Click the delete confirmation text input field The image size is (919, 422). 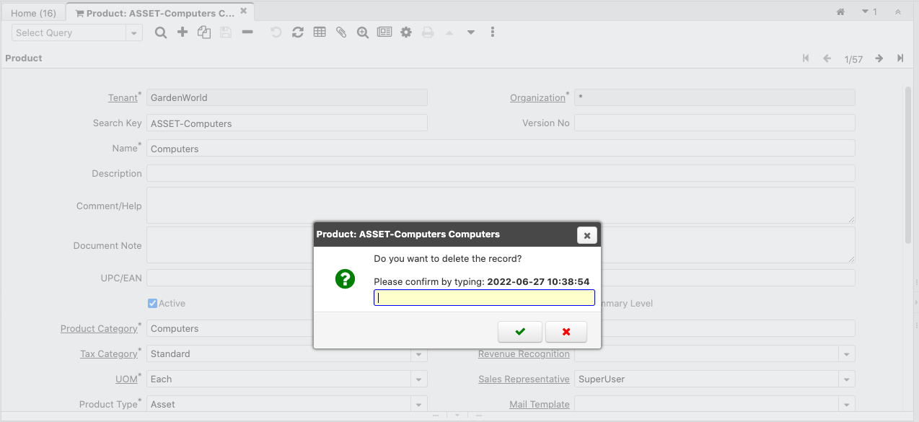483,297
